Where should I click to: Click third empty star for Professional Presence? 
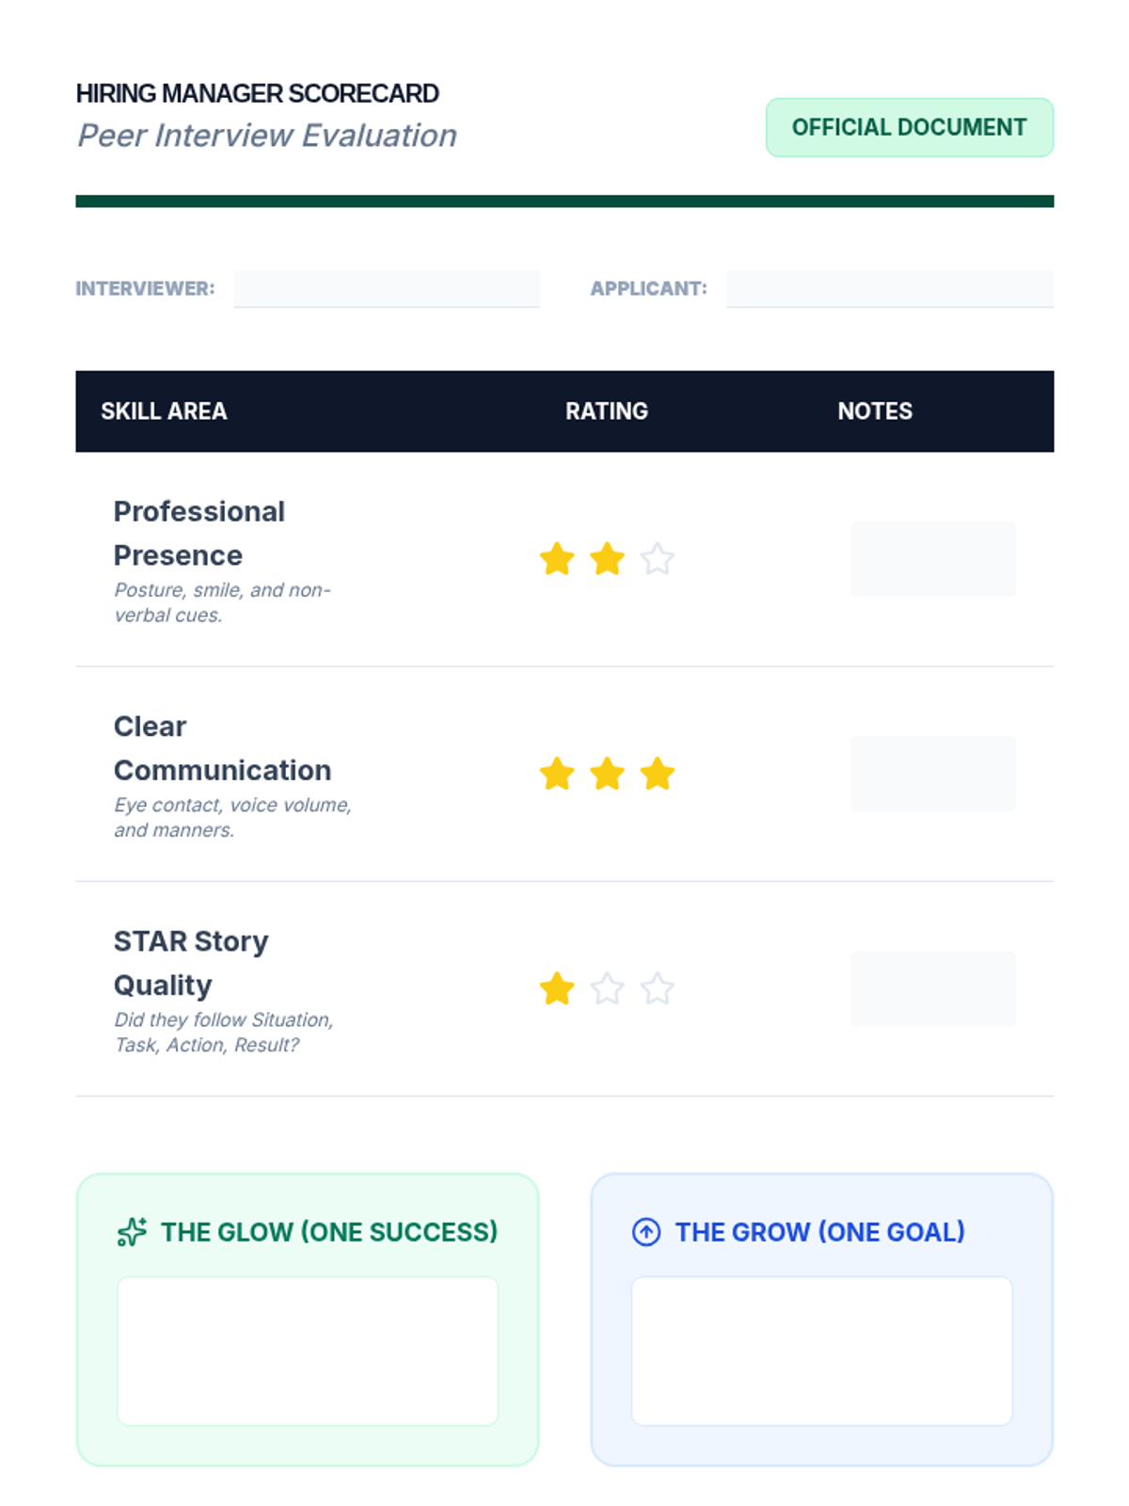657,559
